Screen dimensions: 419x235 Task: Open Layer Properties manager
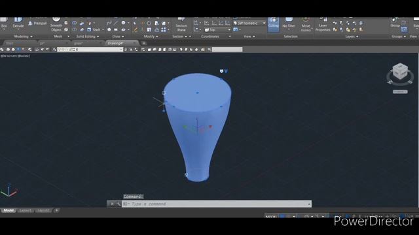[x=323, y=25]
